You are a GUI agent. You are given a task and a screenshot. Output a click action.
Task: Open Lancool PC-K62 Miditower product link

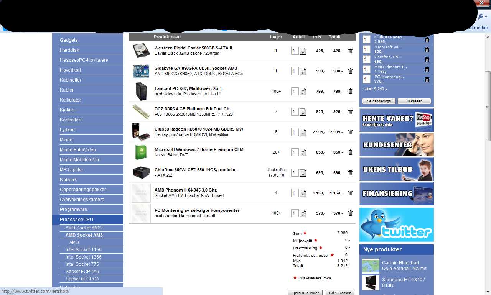188,88
